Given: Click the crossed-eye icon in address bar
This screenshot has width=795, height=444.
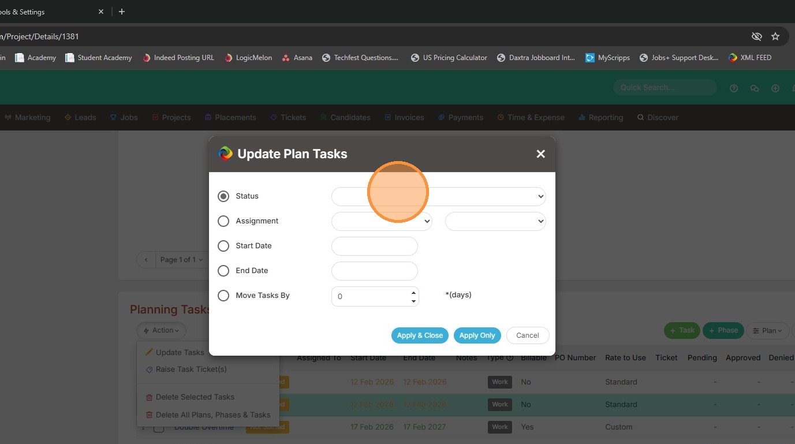Looking at the screenshot, I should pos(756,36).
